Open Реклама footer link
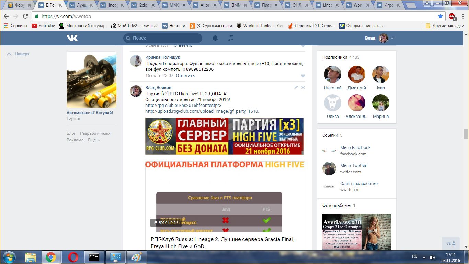Screen dimensions: 469x264 pos(75,140)
